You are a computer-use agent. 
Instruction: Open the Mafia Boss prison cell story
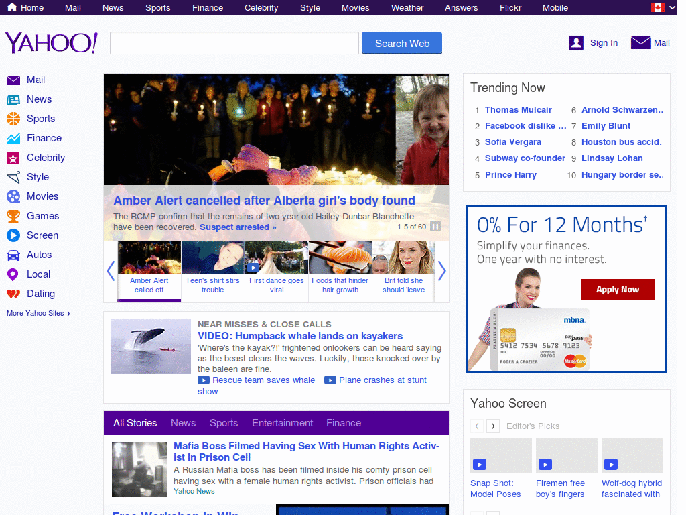coord(306,451)
